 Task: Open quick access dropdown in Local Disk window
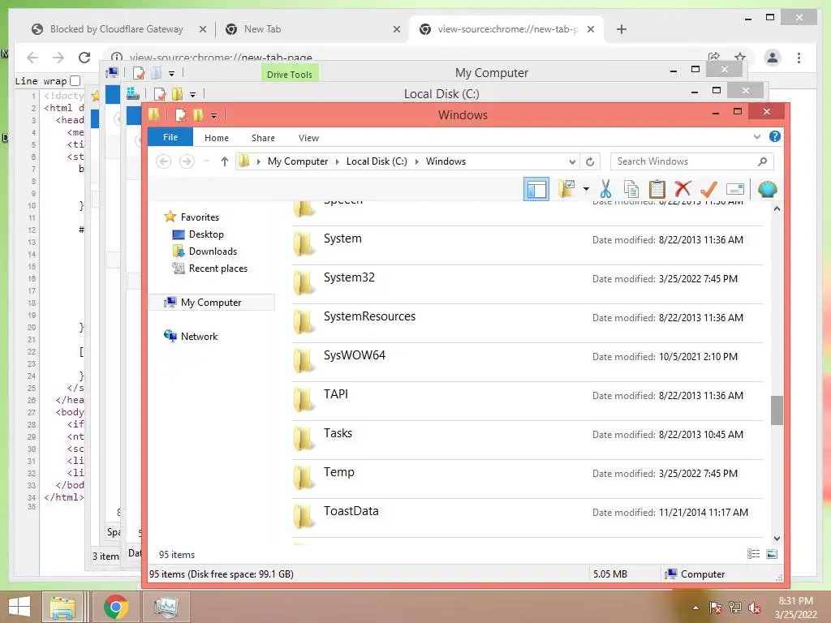(193, 94)
